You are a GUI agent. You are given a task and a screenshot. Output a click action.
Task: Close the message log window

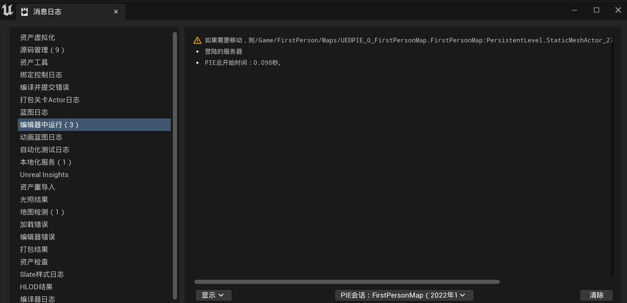(618, 10)
